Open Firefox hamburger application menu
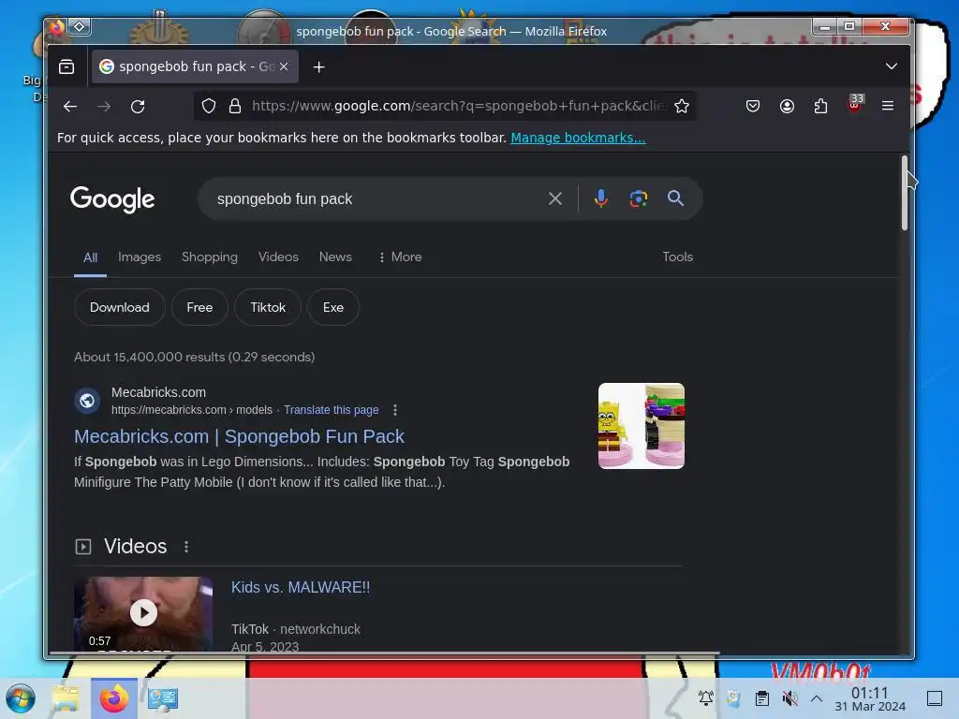 click(888, 106)
